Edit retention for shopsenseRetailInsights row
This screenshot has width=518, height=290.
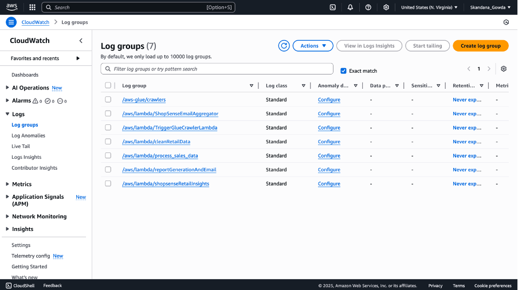coord(467,183)
